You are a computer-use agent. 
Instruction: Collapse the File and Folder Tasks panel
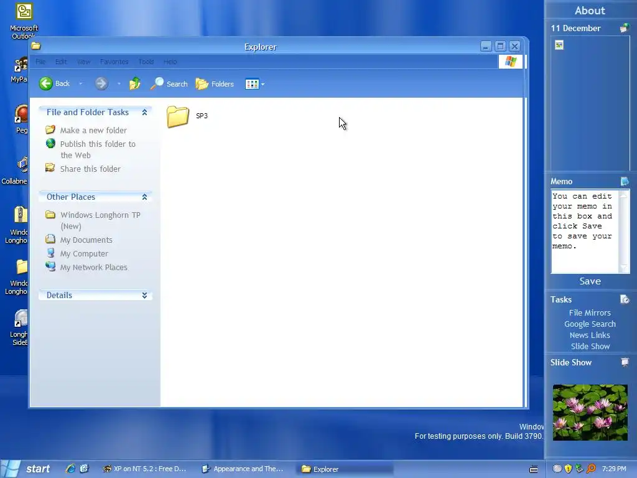pos(144,112)
